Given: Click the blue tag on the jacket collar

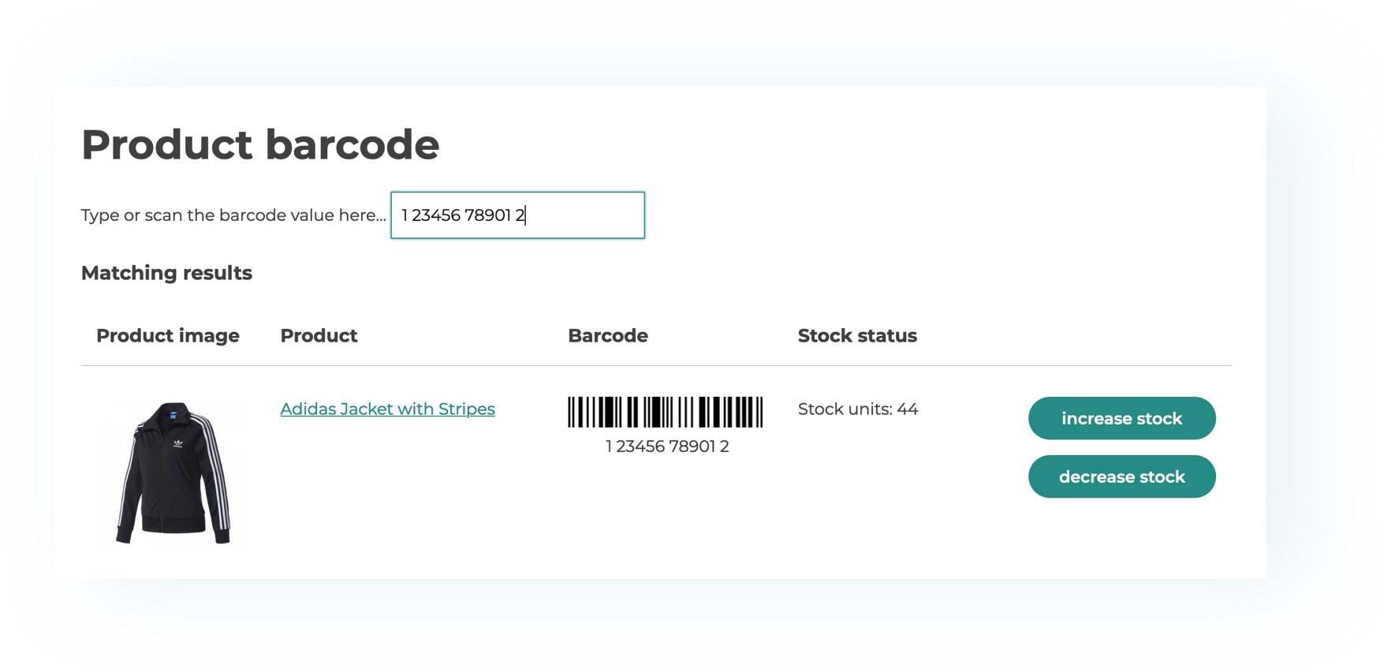Looking at the screenshot, I should pos(173,415).
